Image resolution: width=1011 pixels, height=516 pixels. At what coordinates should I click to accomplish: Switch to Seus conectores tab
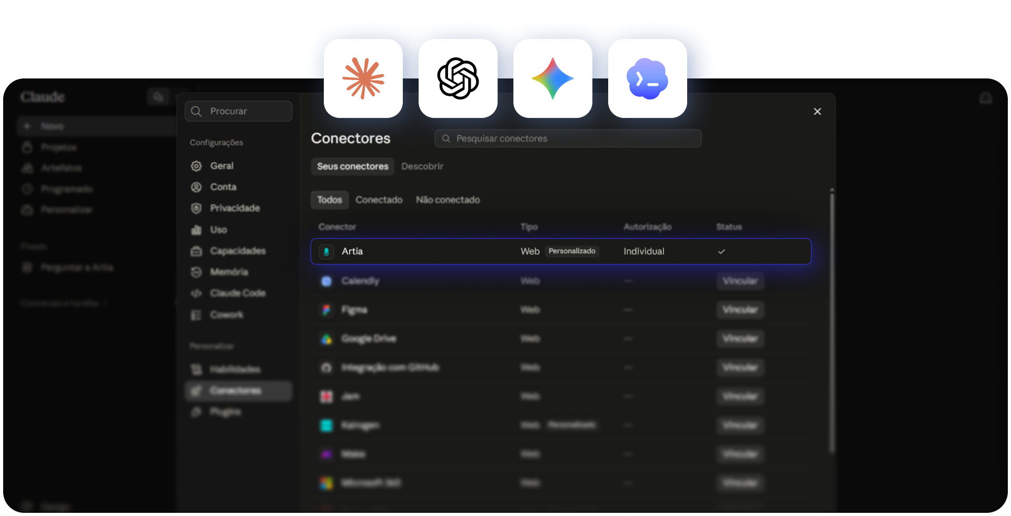coord(352,166)
